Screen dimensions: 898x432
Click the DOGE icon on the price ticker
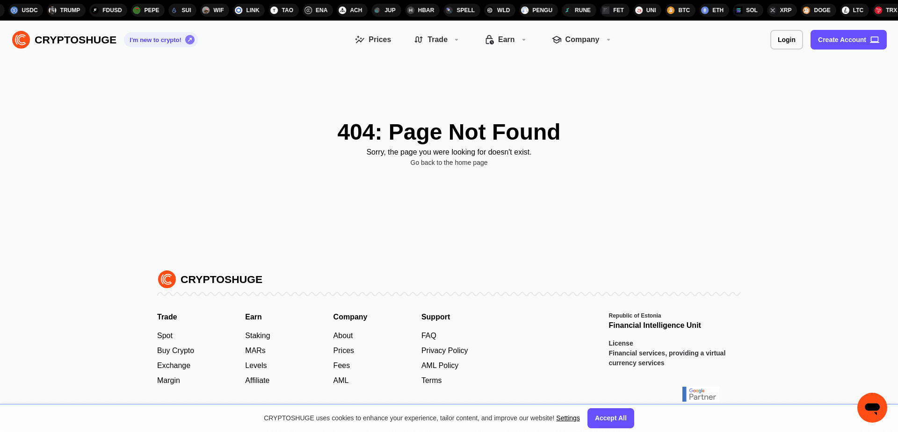[x=806, y=10]
